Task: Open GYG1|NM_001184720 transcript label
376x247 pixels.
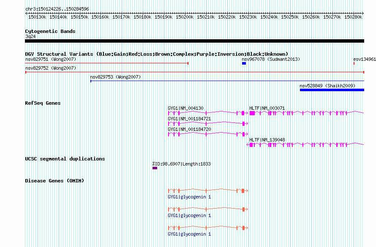Action: [189, 129]
